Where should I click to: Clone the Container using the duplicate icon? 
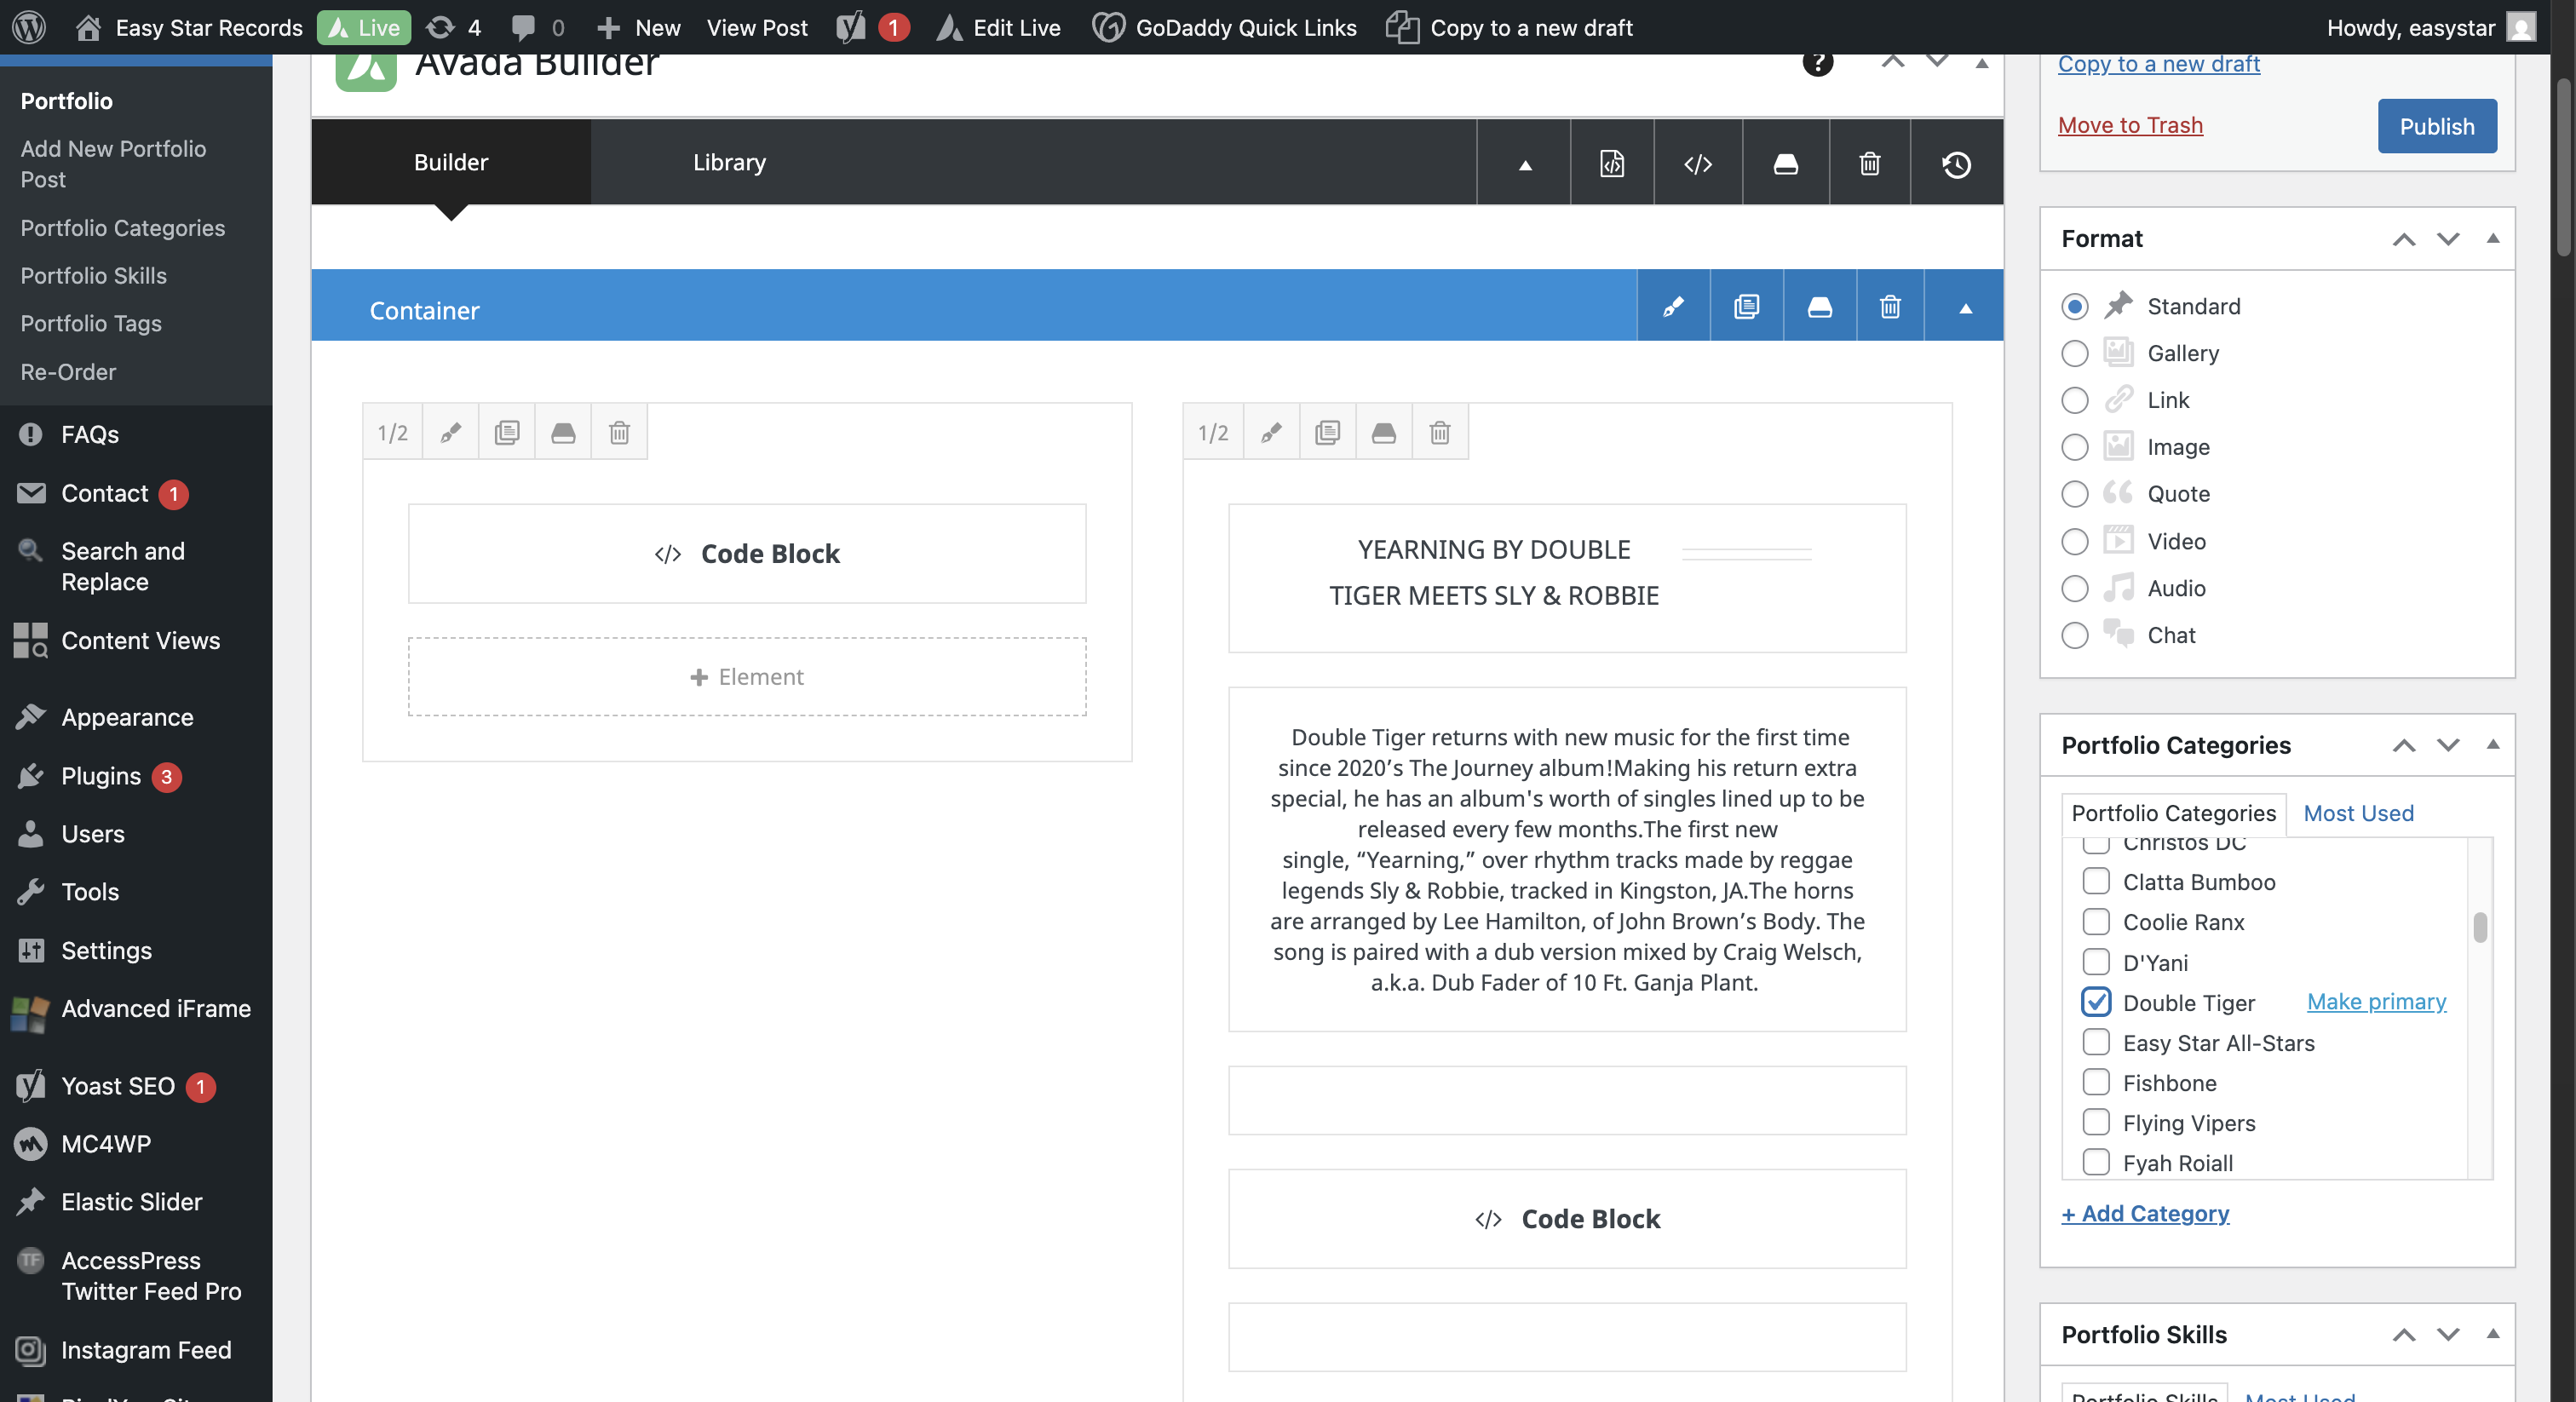[1746, 306]
